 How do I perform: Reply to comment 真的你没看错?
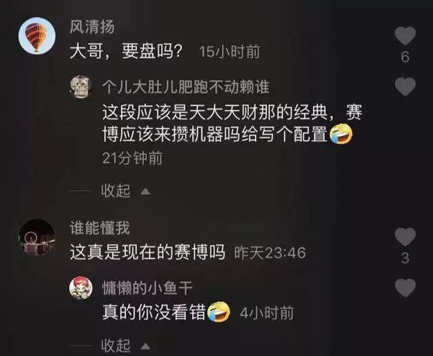click(x=154, y=313)
